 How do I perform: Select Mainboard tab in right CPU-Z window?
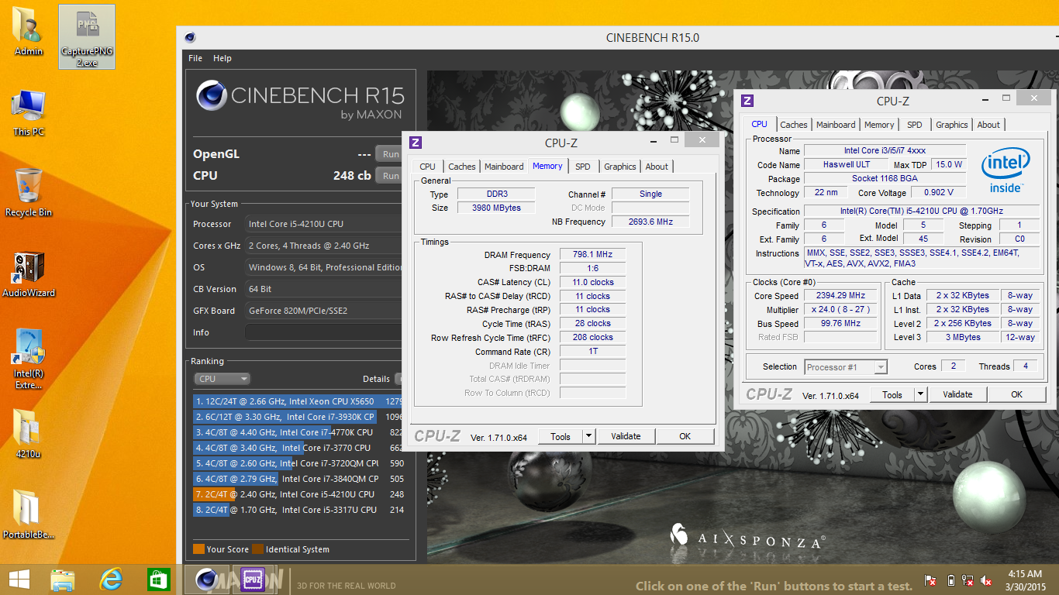(836, 125)
